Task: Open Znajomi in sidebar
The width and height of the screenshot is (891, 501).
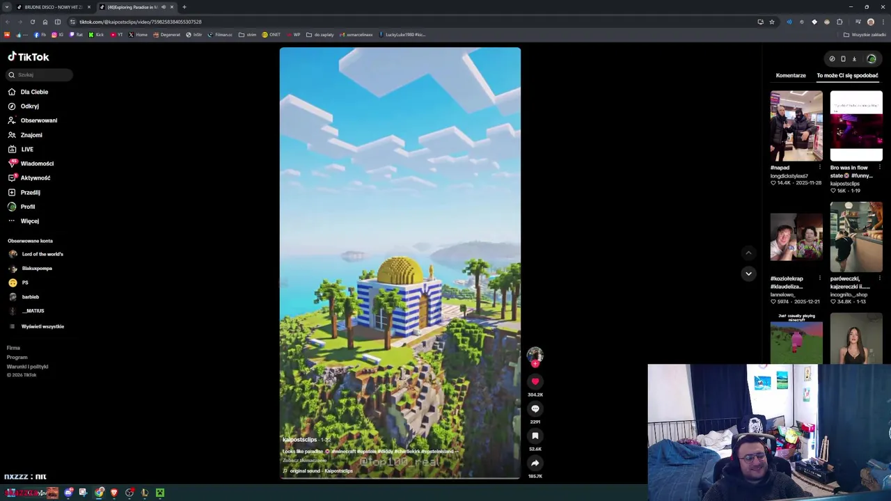Action: [24, 135]
